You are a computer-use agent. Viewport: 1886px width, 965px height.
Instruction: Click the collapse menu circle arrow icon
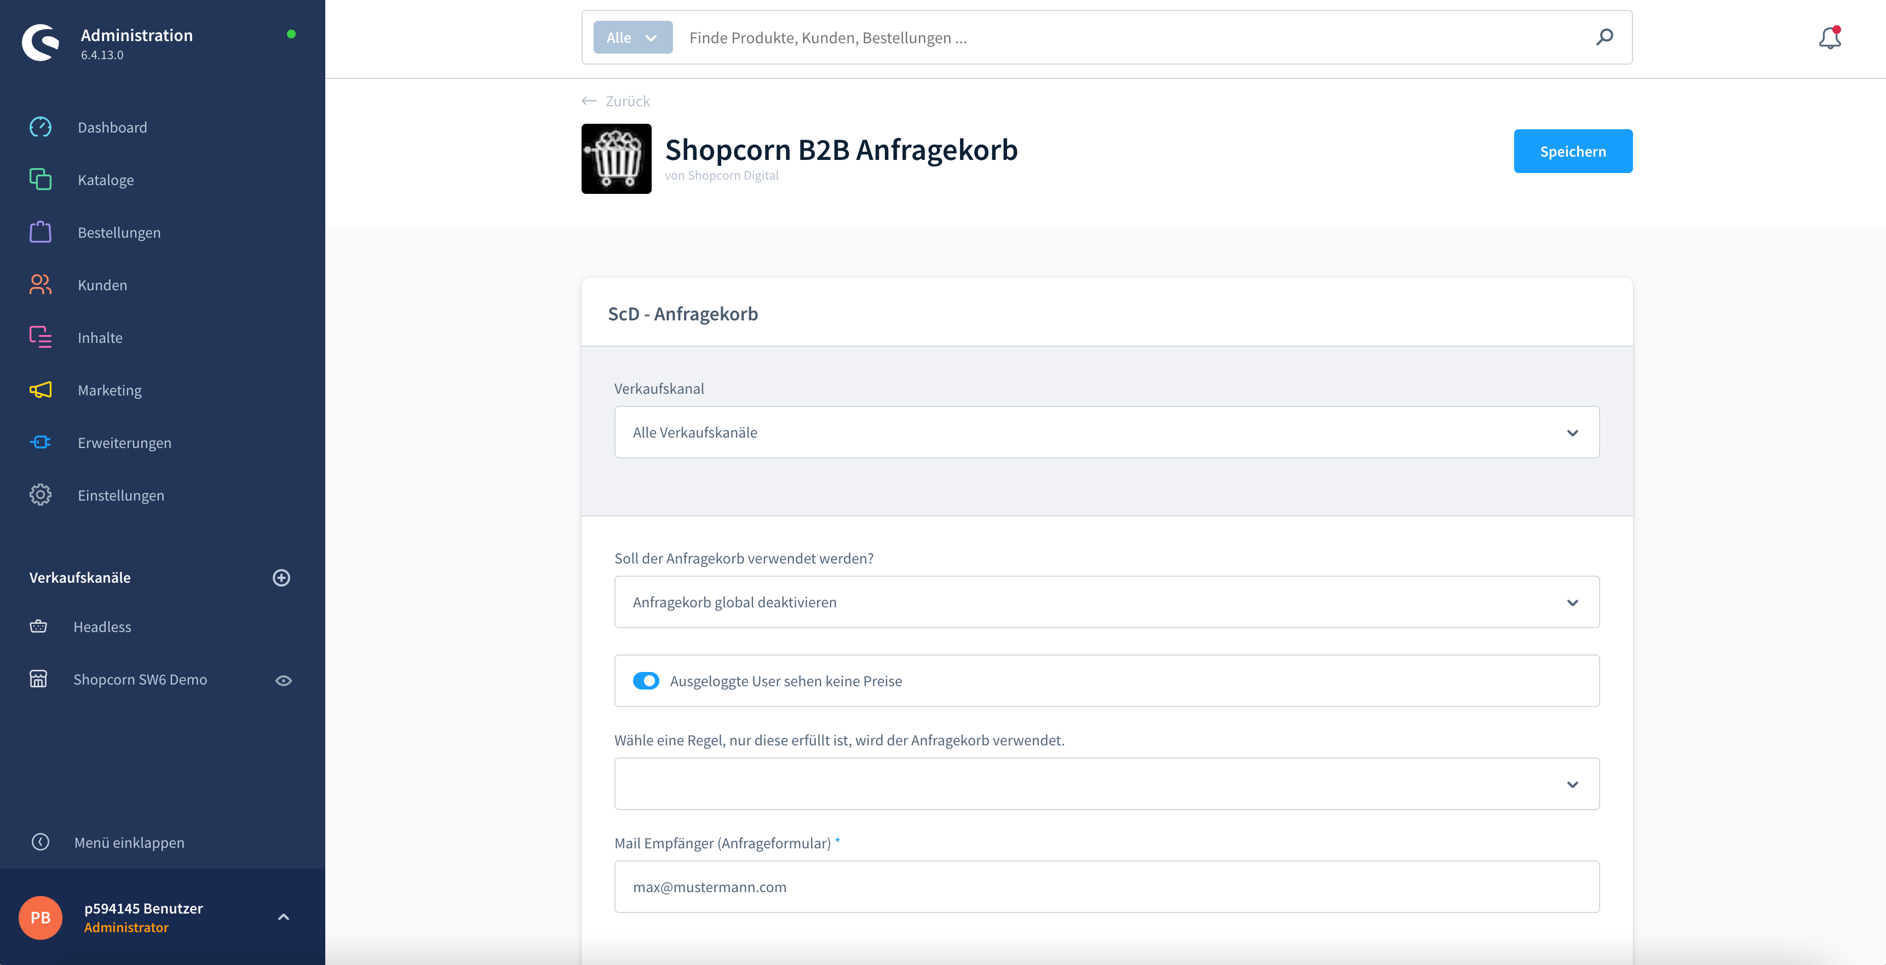click(x=41, y=842)
